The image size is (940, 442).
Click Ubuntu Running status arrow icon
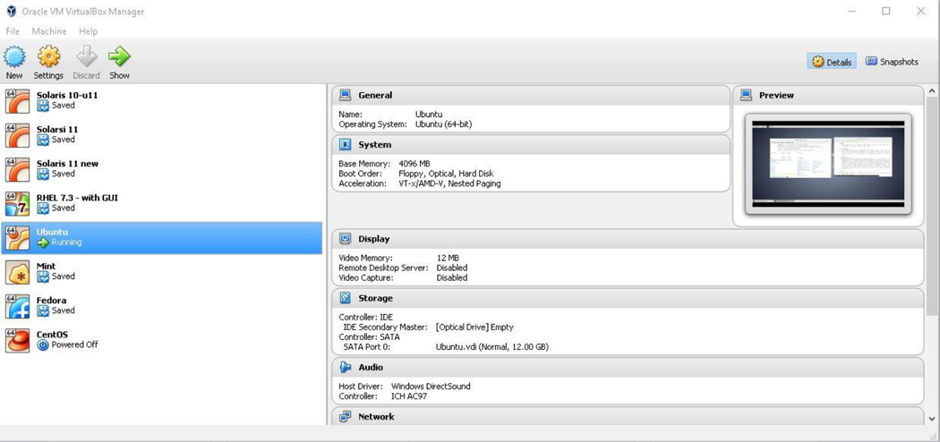(43, 242)
